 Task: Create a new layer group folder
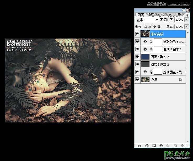pos(168,146)
